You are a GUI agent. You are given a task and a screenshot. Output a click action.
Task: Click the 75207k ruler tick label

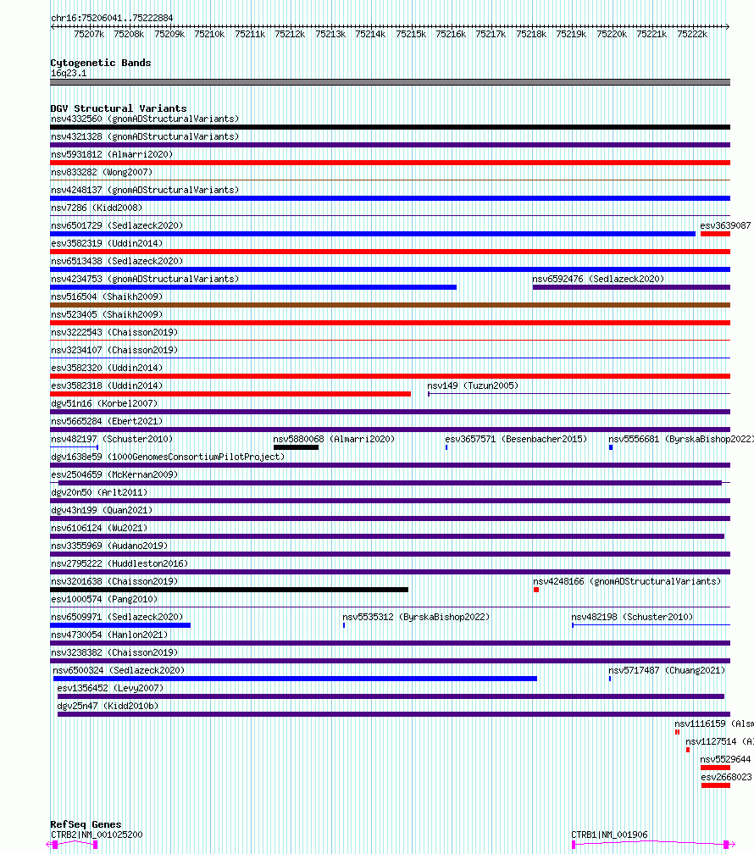89,34
